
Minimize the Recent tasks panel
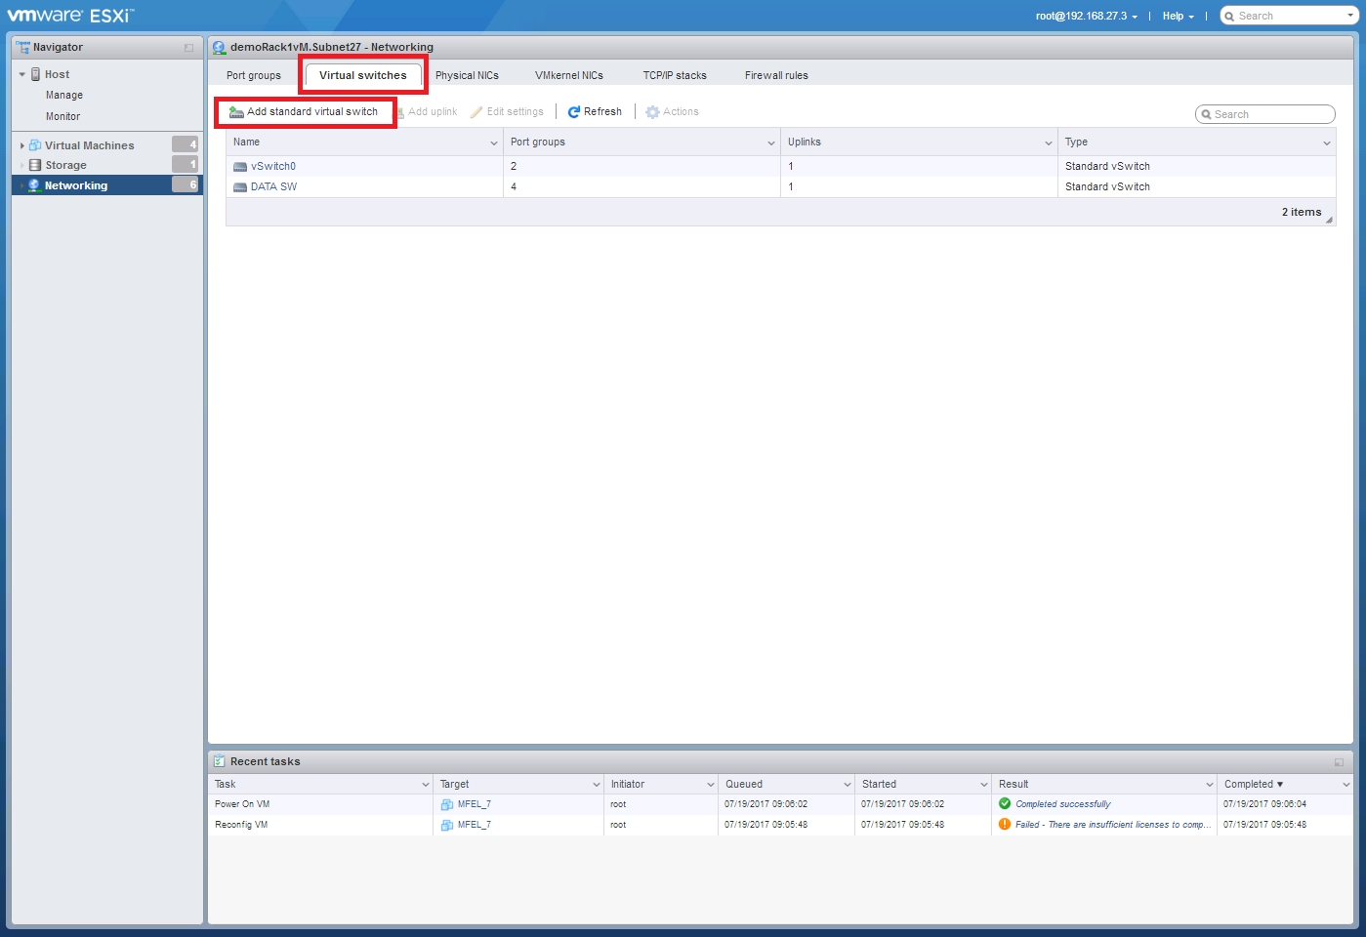[x=1339, y=762]
